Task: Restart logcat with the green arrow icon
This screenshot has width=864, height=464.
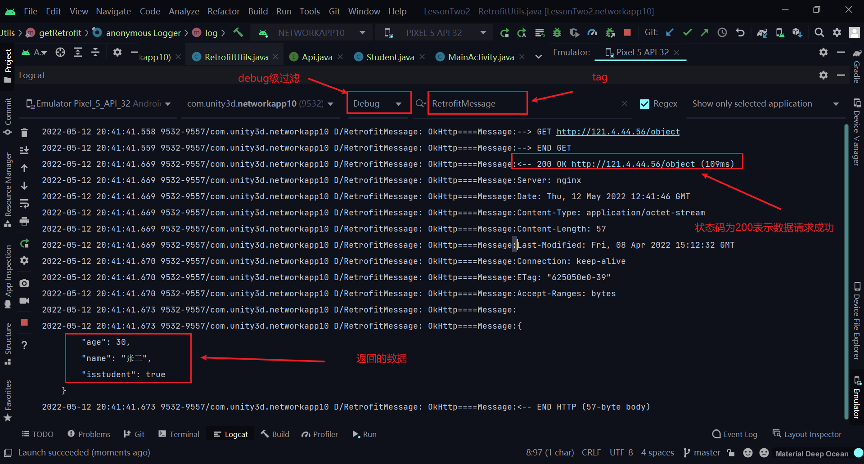Action: [24, 243]
